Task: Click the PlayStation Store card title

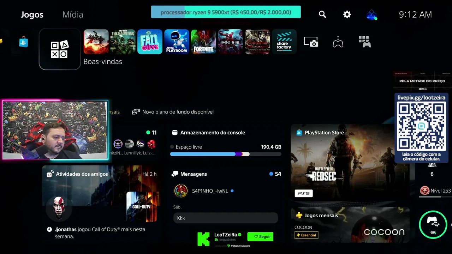Action: click(324, 133)
